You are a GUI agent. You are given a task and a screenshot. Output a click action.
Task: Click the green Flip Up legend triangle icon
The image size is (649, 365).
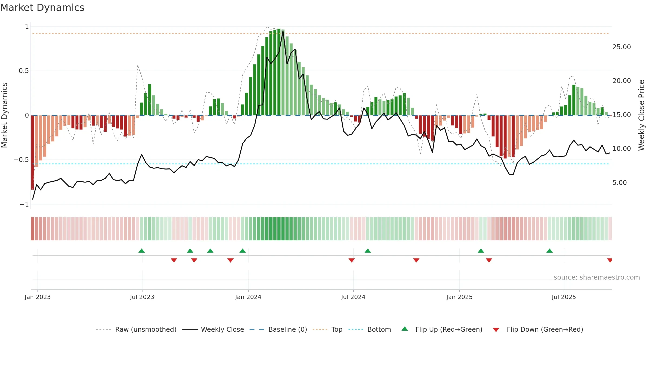405,329
